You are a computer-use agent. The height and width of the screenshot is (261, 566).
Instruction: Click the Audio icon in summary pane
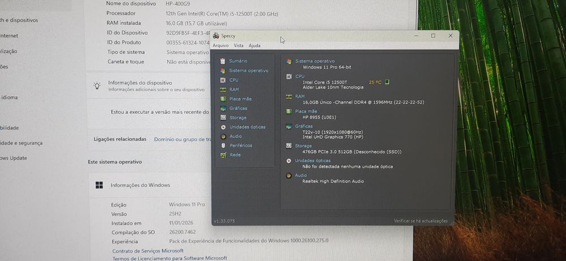pos(289,176)
